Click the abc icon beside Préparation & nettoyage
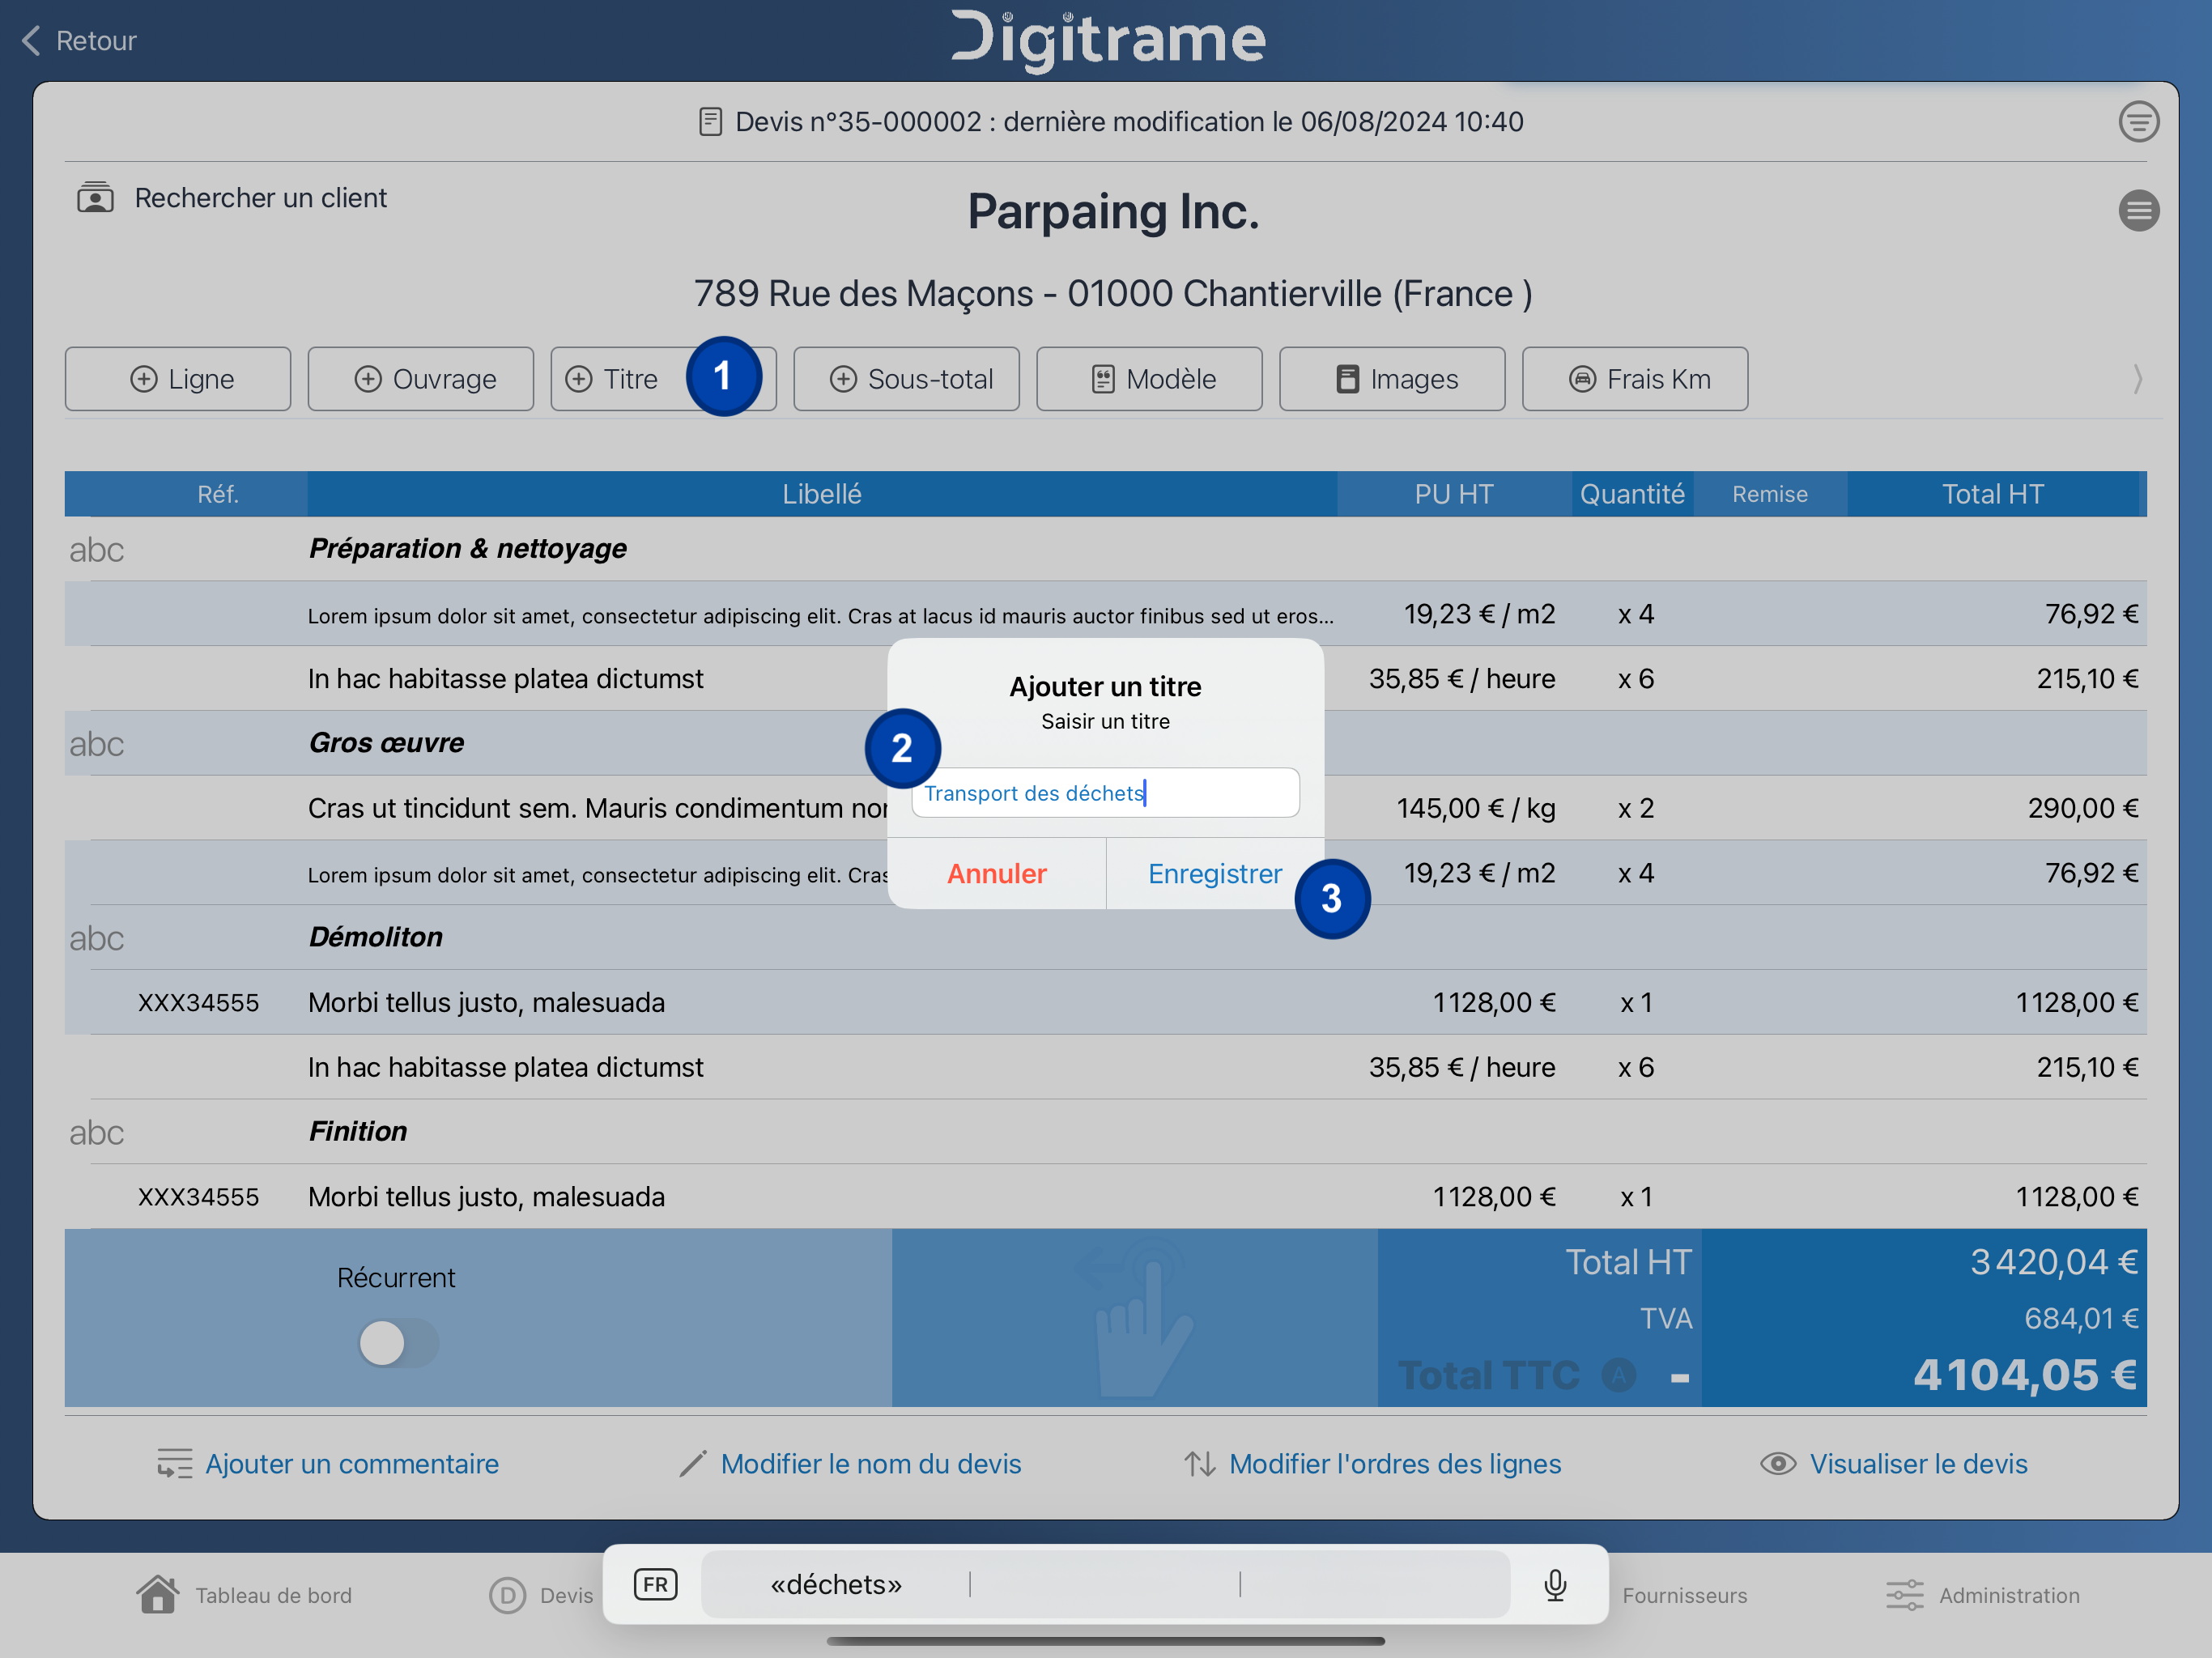The image size is (2212, 1658). point(97,550)
